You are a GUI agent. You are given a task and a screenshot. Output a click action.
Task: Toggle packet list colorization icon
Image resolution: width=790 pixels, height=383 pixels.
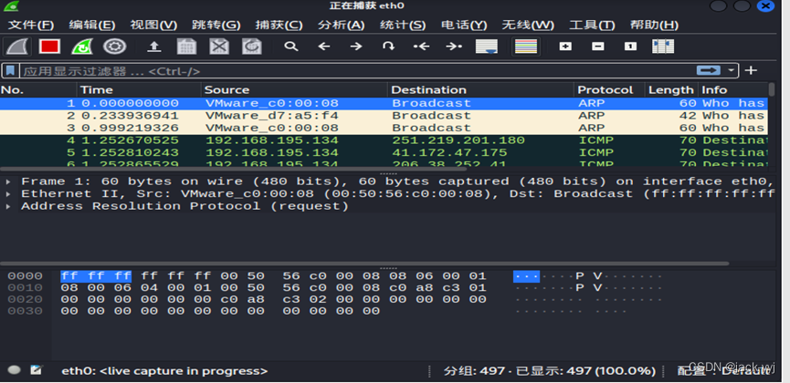click(526, 47)
